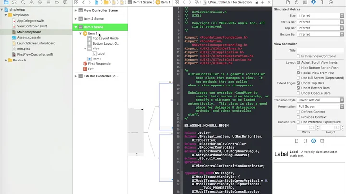Click the First Responder cube icon in outline
Image resolution: width=346 pixels, height=194 pixels.
click(85, 64)
